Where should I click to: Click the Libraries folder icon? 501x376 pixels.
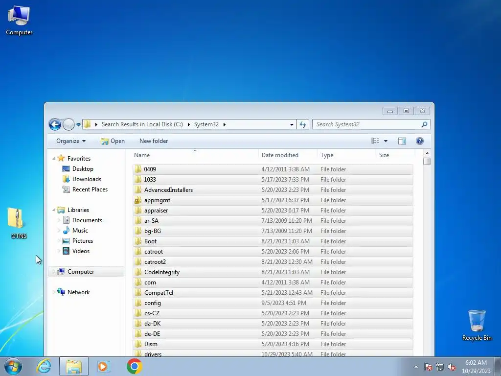(x=61, y=210)
